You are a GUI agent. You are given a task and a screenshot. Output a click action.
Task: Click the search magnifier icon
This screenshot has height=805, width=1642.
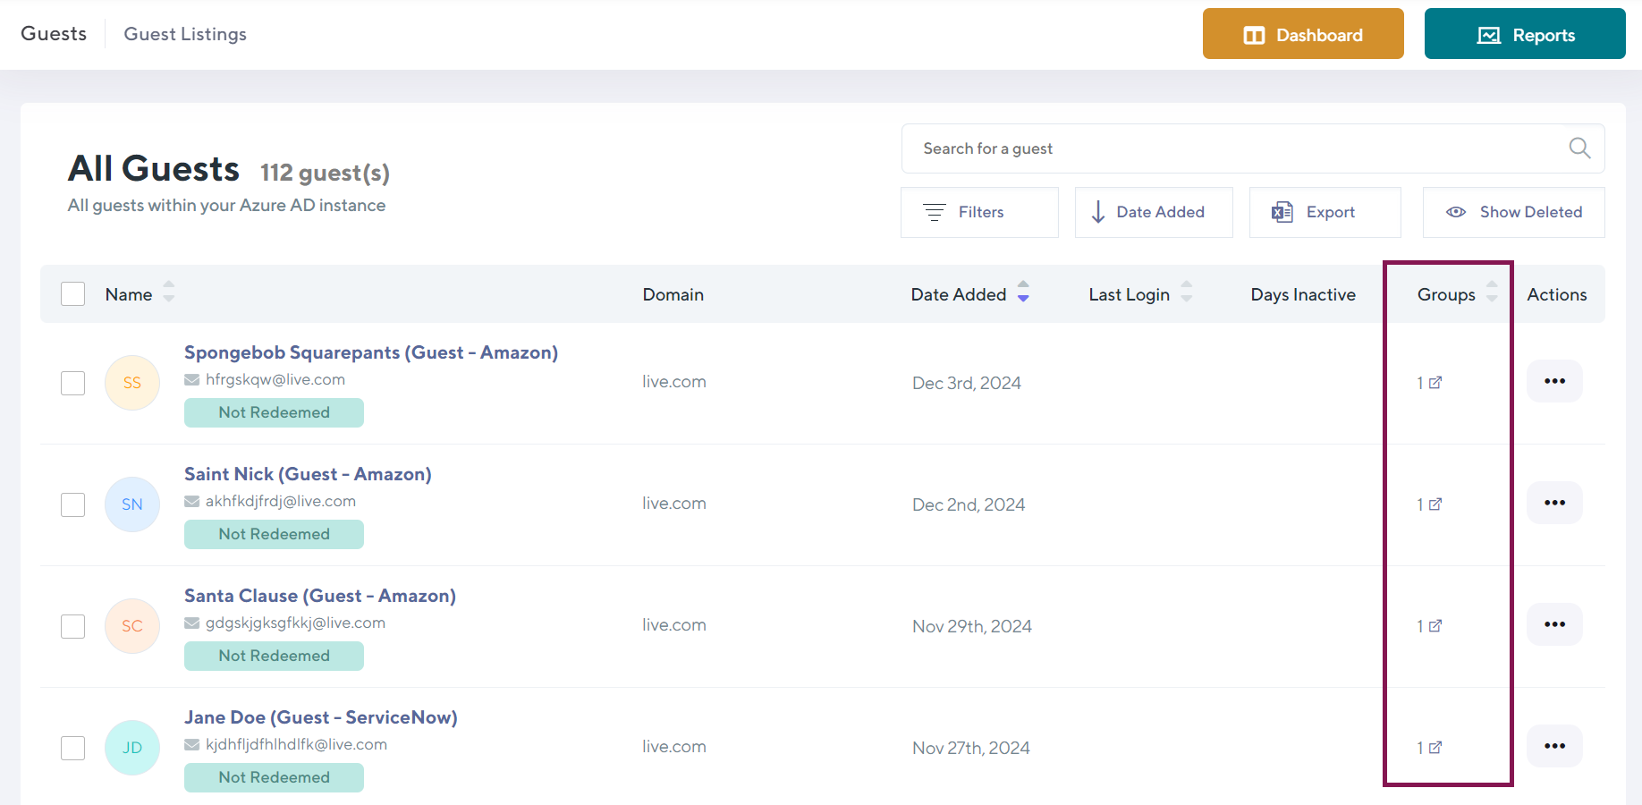tap(1579, 148)
